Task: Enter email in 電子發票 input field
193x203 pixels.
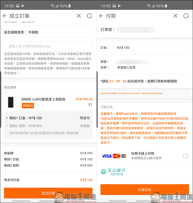Action: [48, 46]
